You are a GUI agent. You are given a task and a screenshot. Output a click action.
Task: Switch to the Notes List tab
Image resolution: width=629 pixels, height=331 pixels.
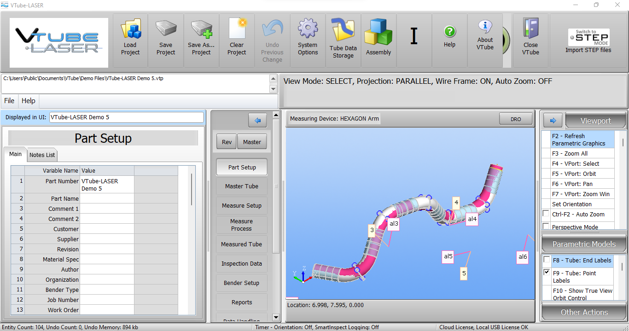tap(42, 155)
